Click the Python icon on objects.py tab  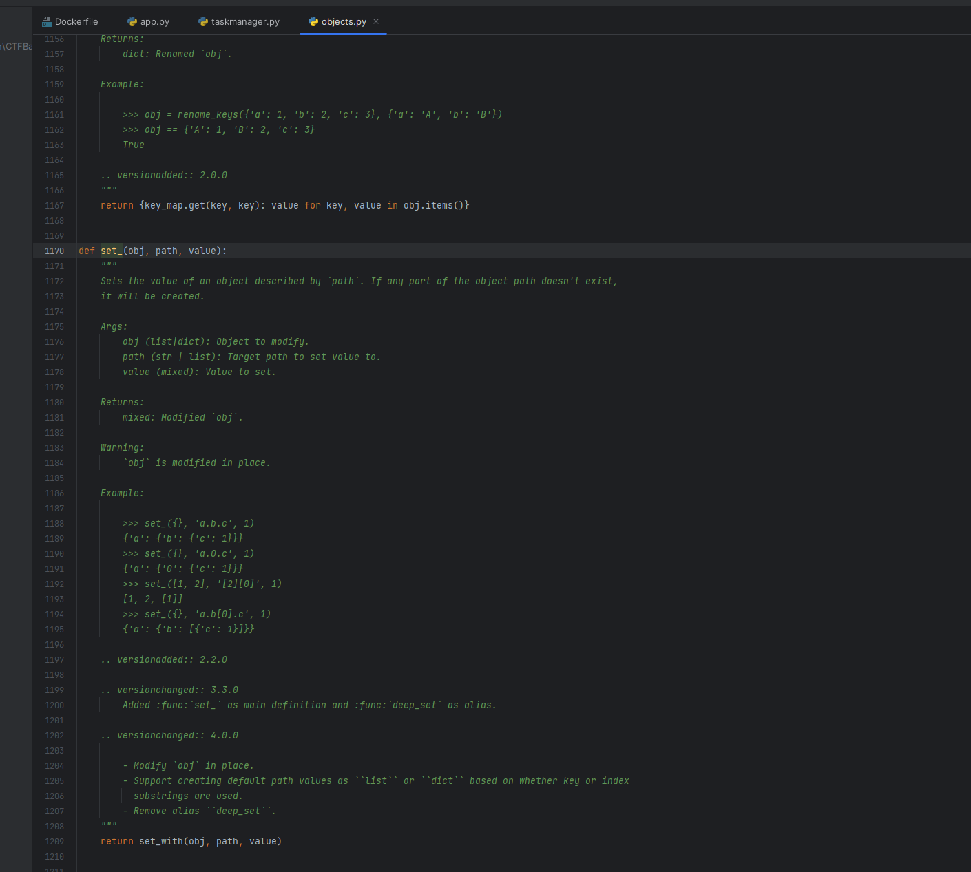point(313,21)
